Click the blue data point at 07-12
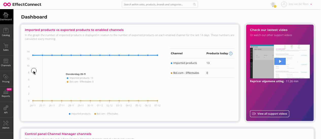Screen dimensions: 321x139 [x=158, y=55]
